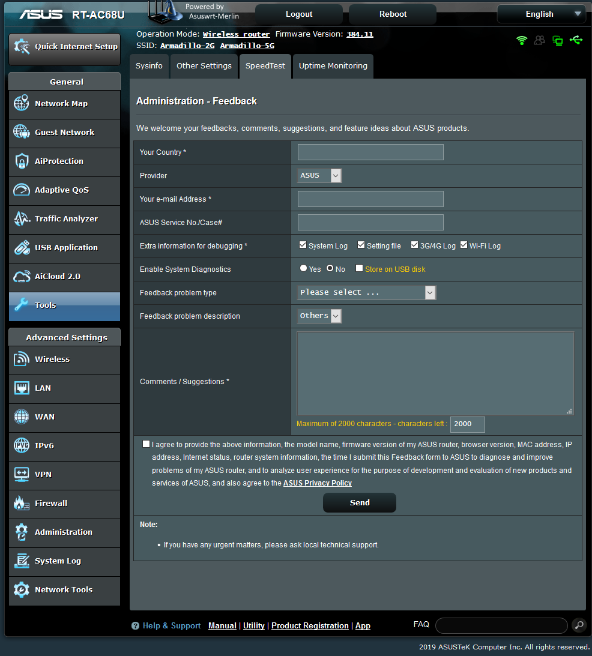Click the ASUS Service No./Case# field

point(370,223)
